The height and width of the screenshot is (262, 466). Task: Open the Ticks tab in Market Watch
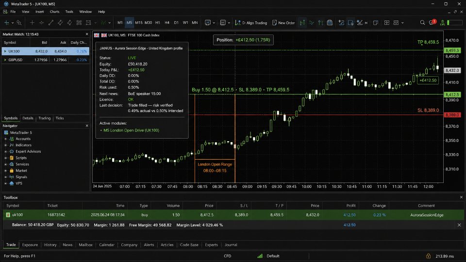point(59,118)
